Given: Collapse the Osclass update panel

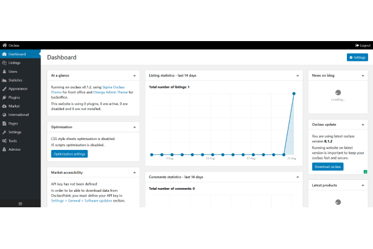Looking at the screenshot, I should coord(364,123).
